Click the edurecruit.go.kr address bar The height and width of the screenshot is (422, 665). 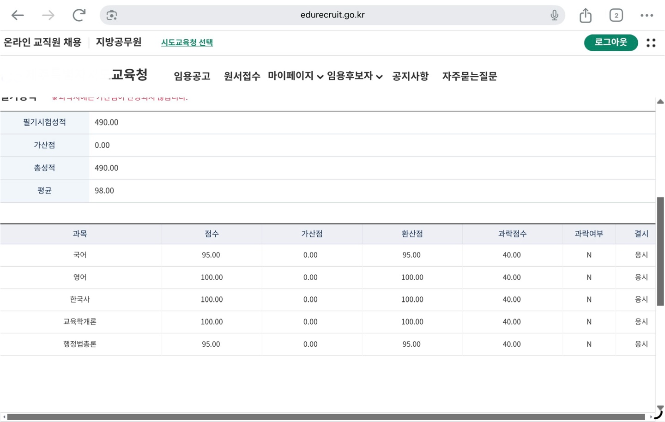[332, 15]
